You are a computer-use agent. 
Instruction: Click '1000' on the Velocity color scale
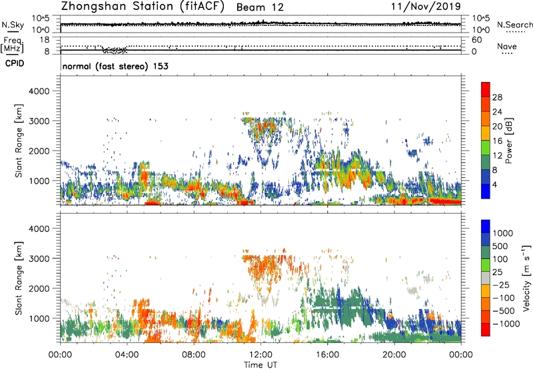pos(503,233)
